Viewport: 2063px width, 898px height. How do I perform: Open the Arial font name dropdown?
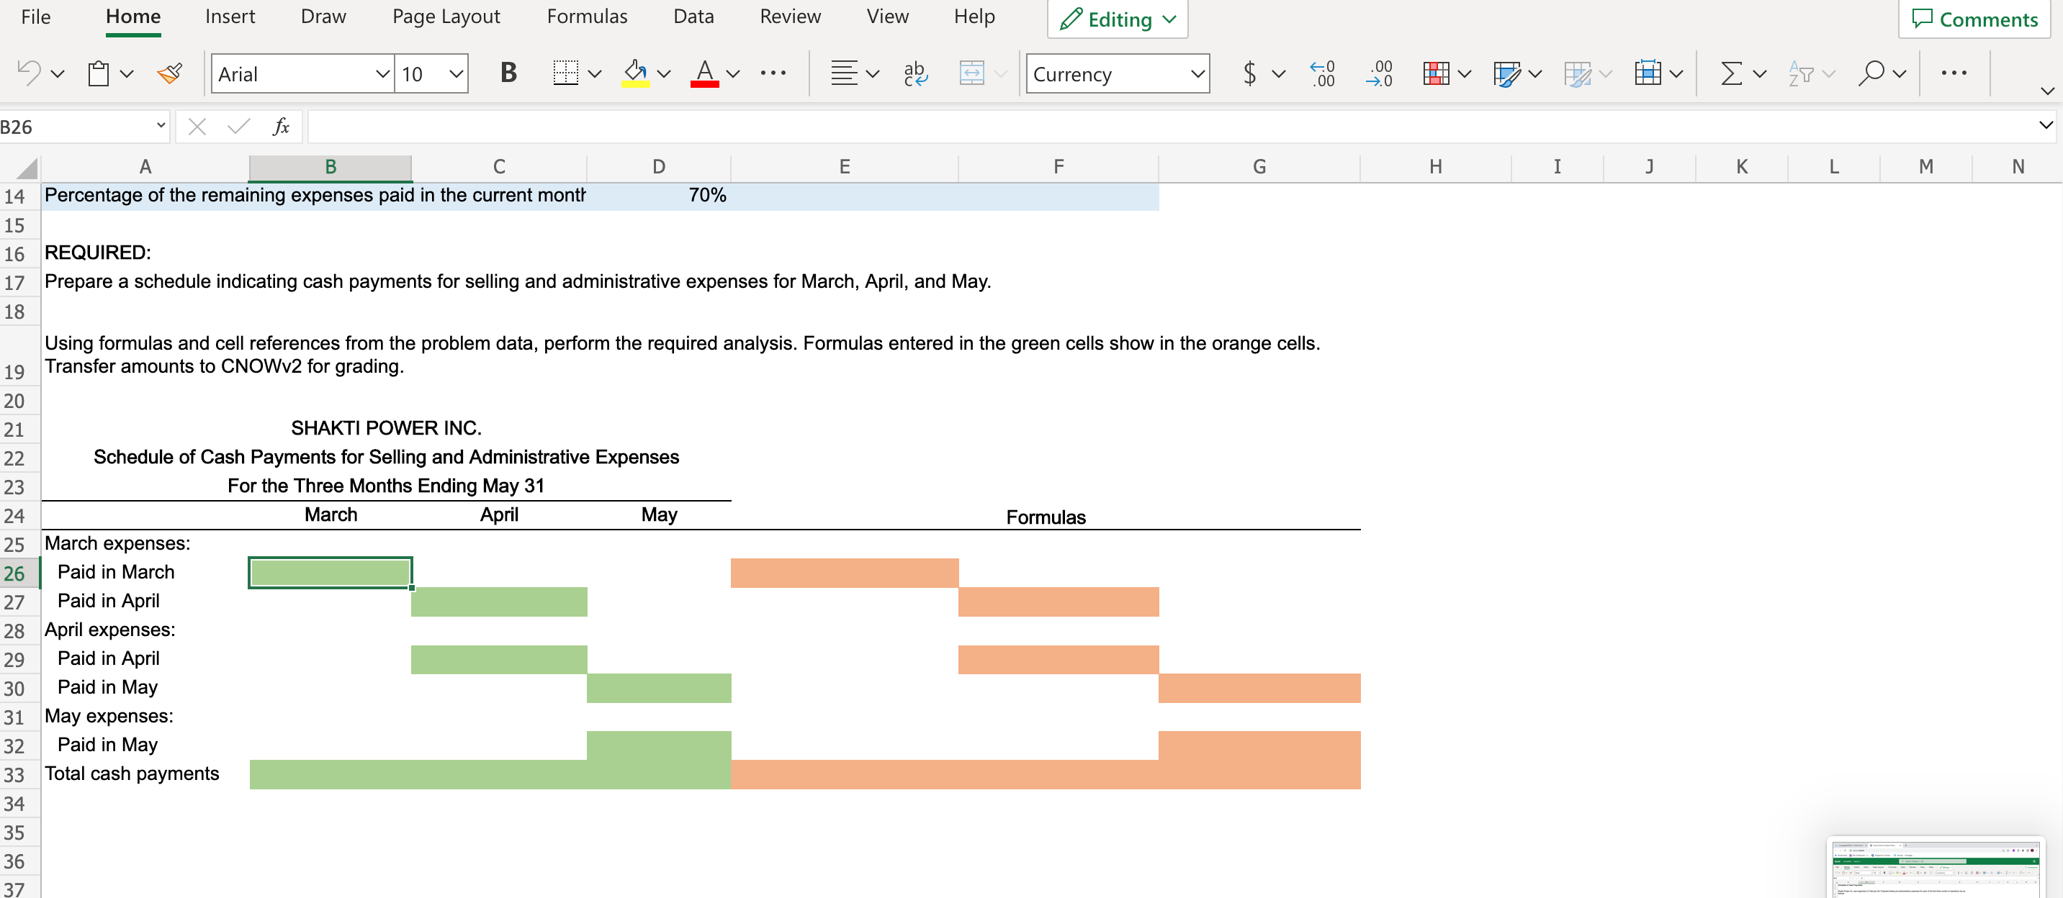(x=382, y=73)
